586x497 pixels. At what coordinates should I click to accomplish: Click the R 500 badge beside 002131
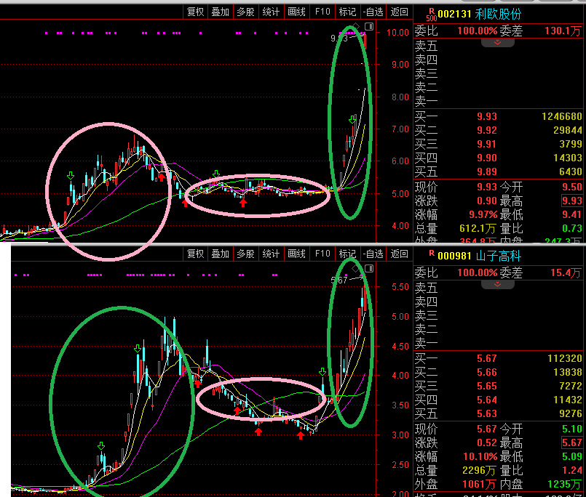[432, 15]
